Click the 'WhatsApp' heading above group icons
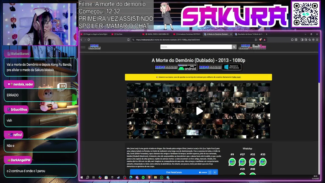The image size is (325, 183). (247, 149)
